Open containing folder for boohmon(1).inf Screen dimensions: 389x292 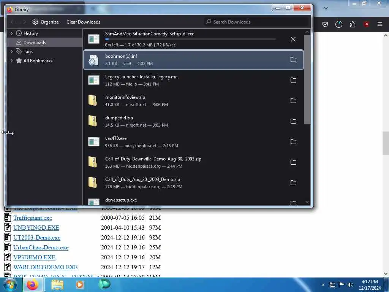(293, 60)
